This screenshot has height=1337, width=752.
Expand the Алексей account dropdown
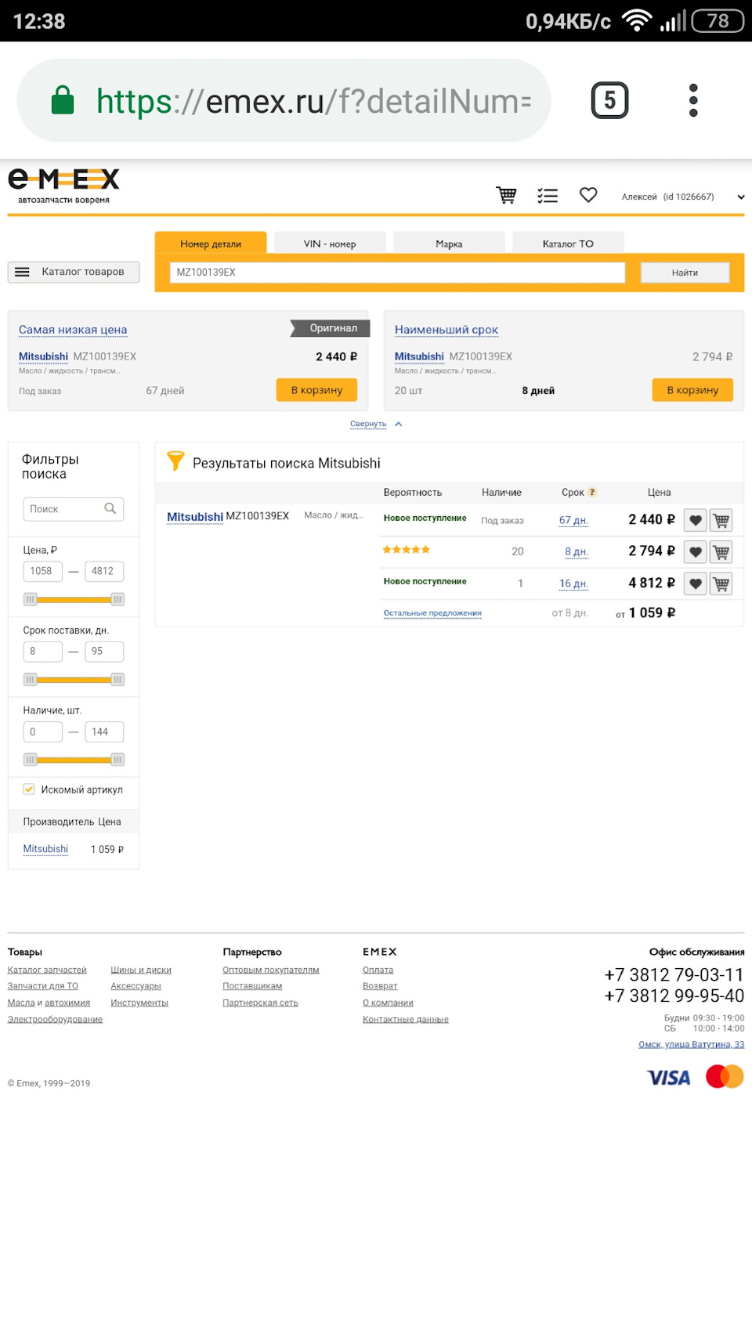[x=741, y=197]
